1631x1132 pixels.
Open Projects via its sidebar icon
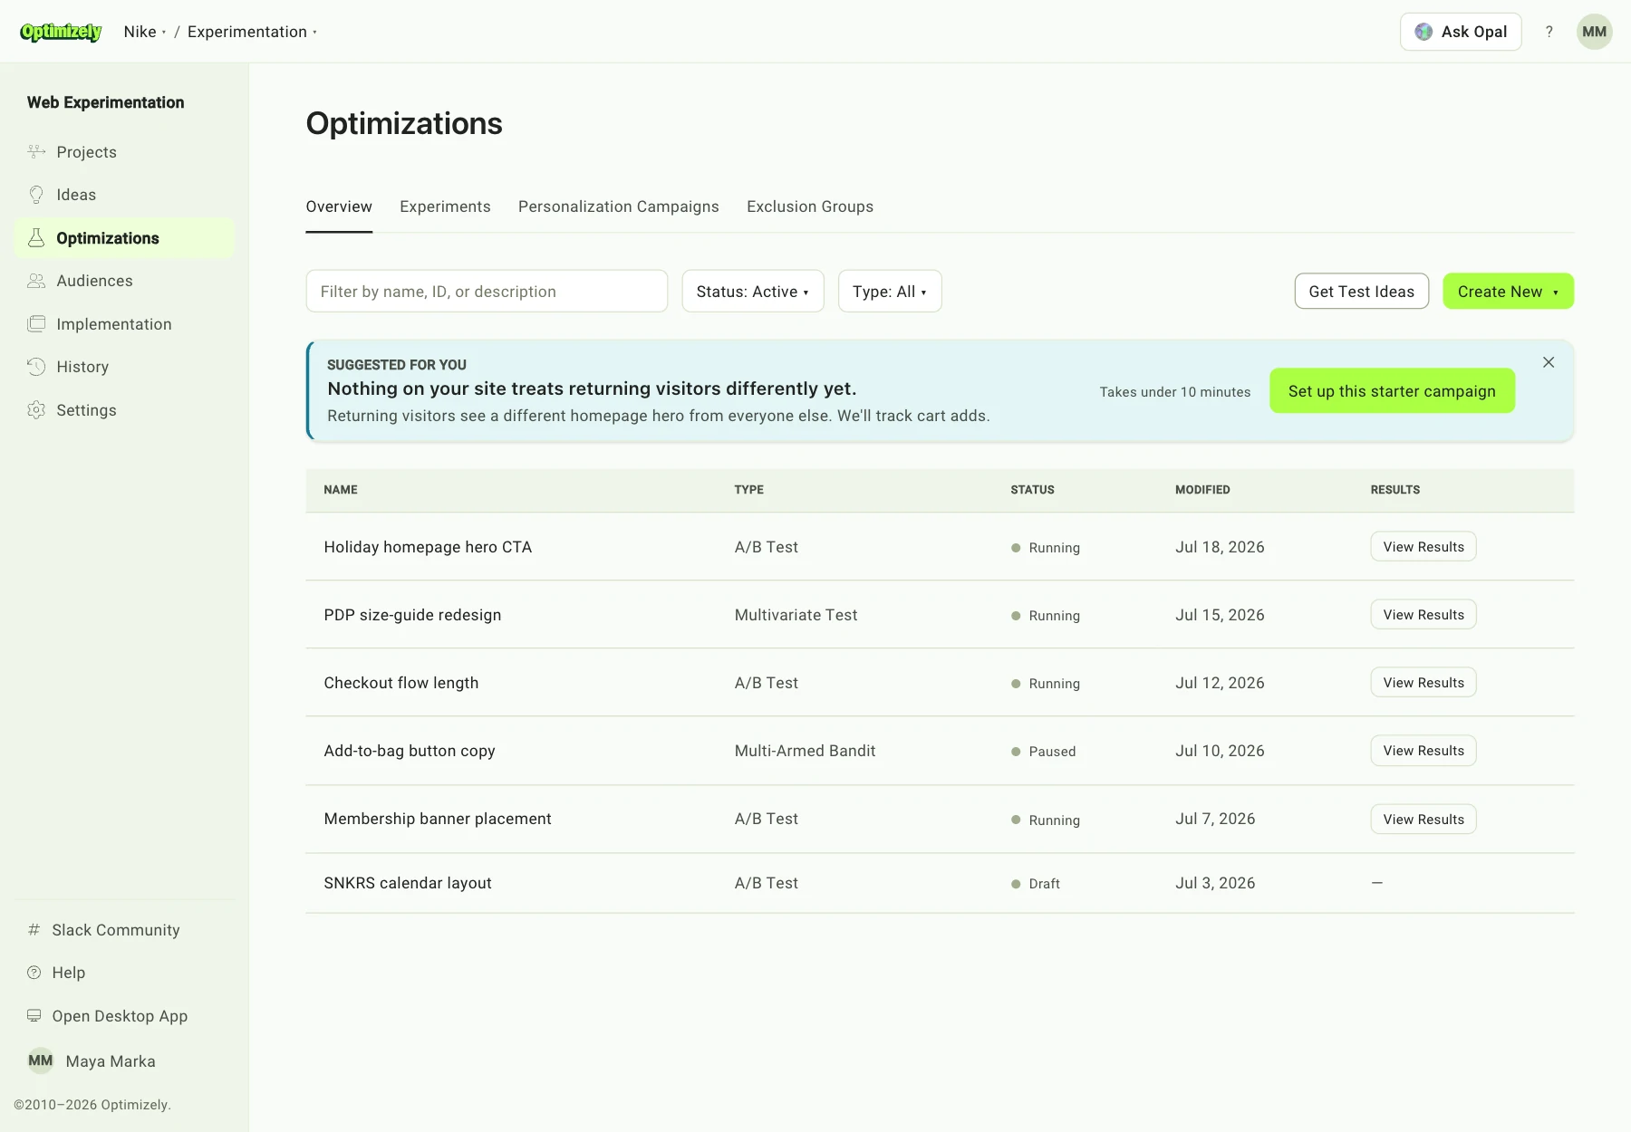(x=36, y=151)
